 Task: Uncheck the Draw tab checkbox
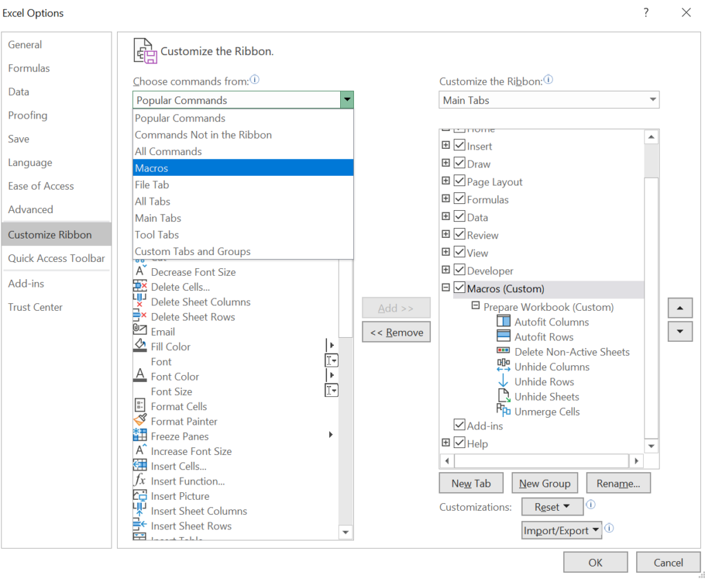click(x=459, y=163)
